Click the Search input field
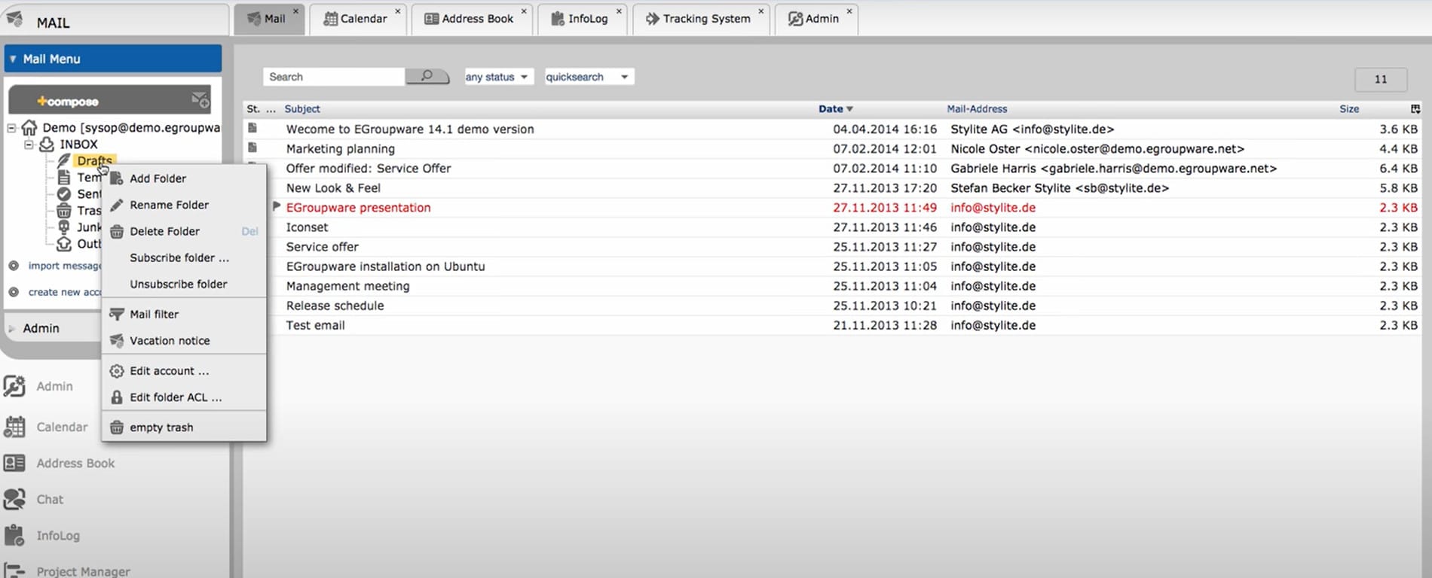This screenshot has width=1432, height=578. click(x=334, y=77)
